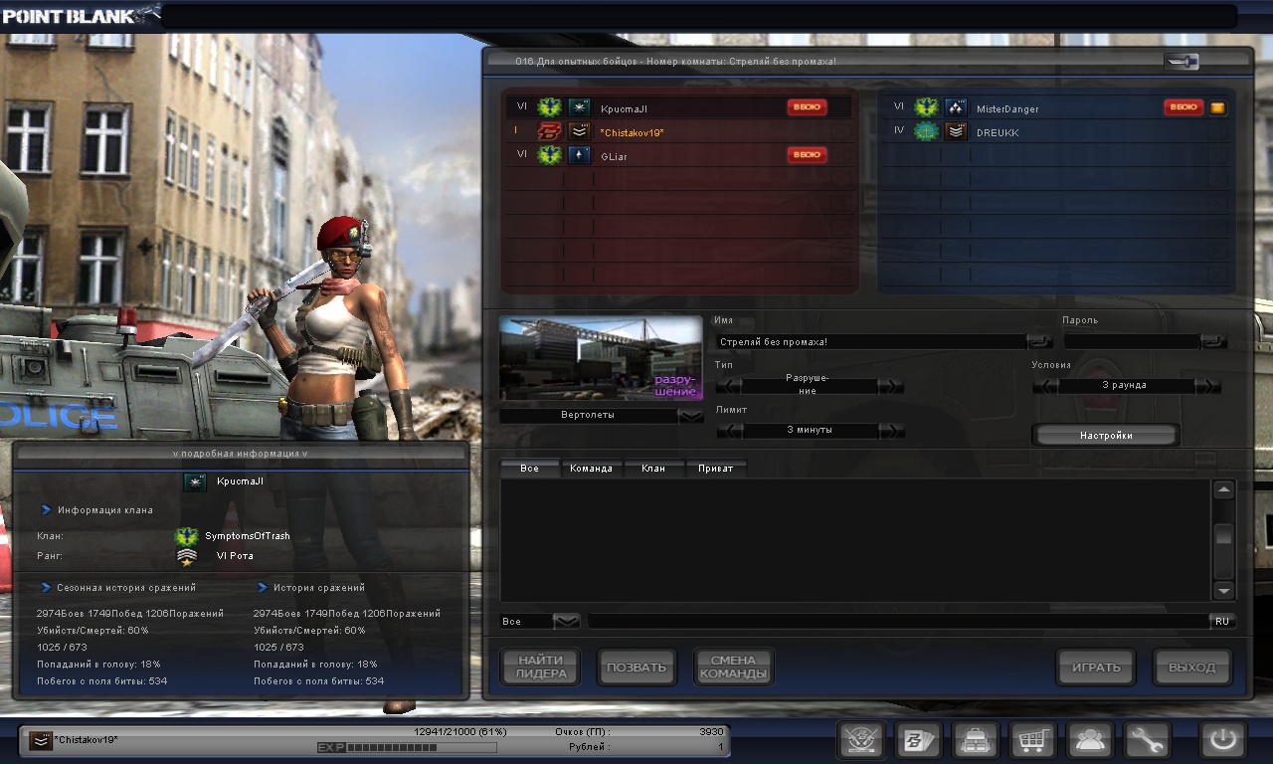Open the backpack inventory

point(977,741)
